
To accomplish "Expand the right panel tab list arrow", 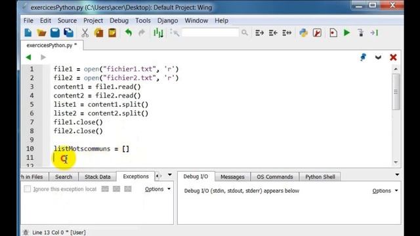I will point(397,175).
